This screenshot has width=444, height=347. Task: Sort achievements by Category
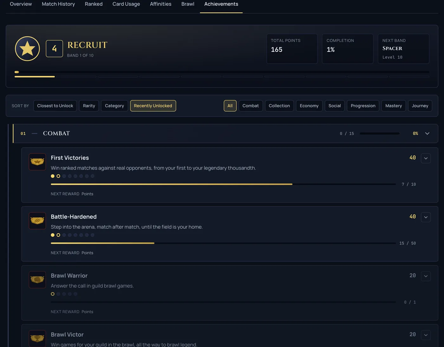point(114,106)
